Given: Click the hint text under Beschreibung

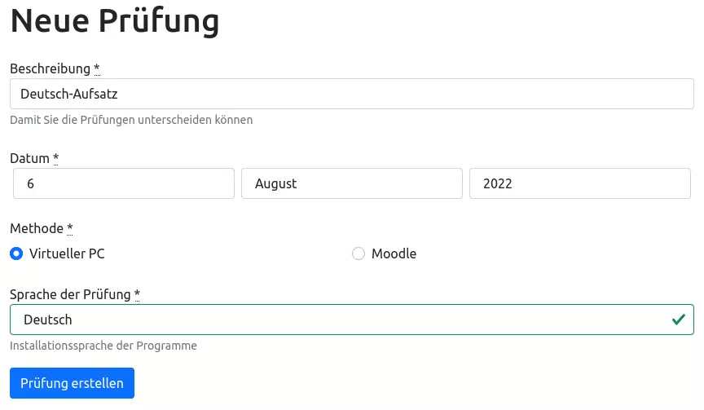Looking at the screenshot, I should pos(131,120).
